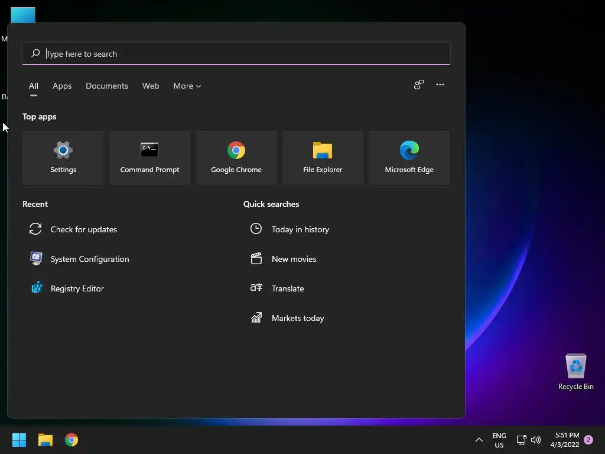Switch to the Apps tab
Image resolution: width=605 pixels, height=454 pixels.
point(62,86)
